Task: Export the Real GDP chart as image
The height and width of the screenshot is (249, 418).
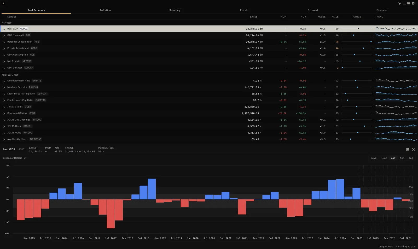Action: click(x=408, y=150)
